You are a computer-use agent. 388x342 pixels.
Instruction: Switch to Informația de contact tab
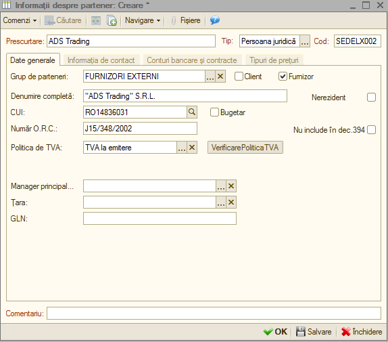(101, 60)
